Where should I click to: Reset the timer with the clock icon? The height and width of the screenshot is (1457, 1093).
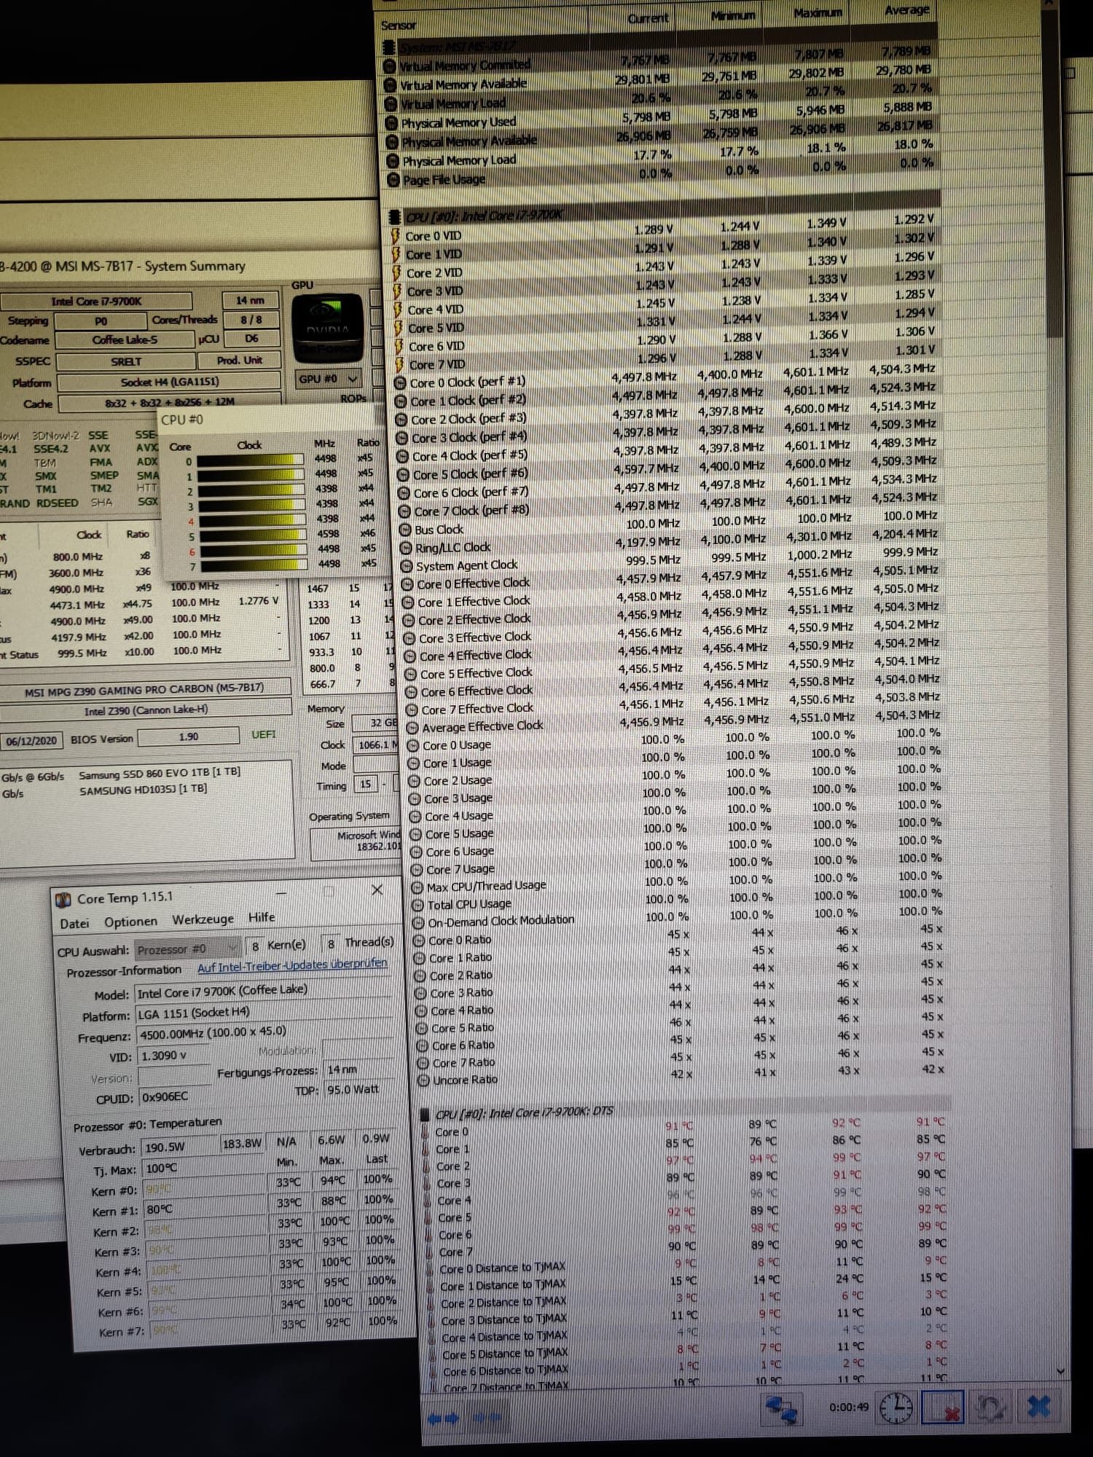pos(897,1407)
